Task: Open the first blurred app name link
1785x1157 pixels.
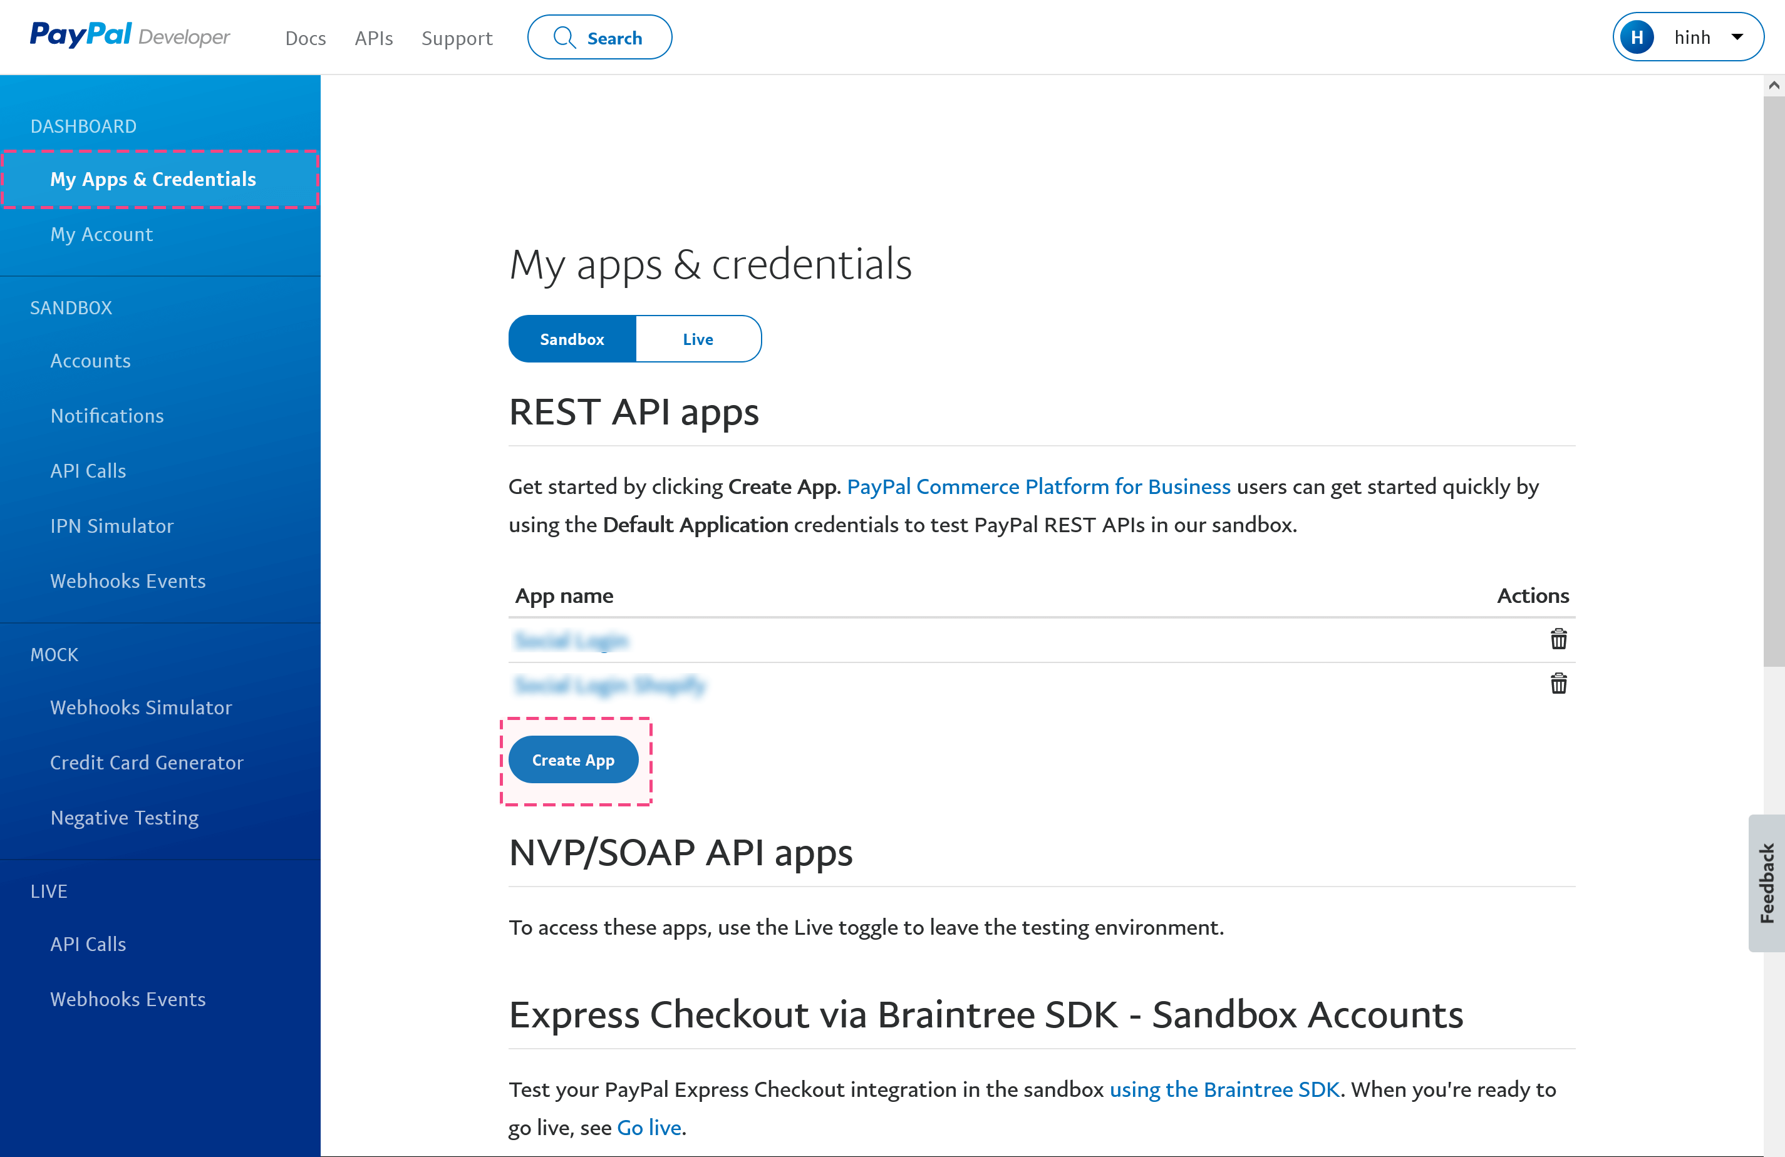Action: pos(571,640)
